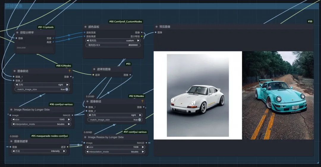Open the 方法 intensity combo on 图像到遮罩

[39, 151]
